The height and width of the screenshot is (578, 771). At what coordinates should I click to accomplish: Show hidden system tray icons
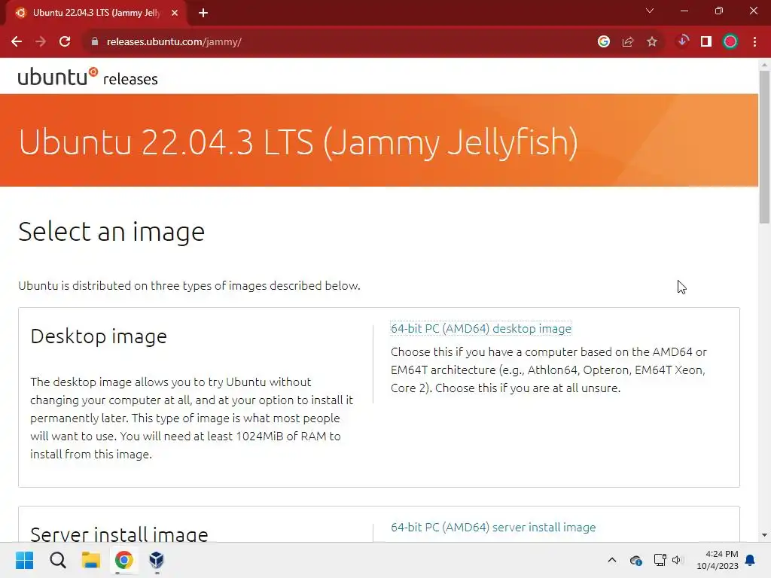click(x=612, y=560)
